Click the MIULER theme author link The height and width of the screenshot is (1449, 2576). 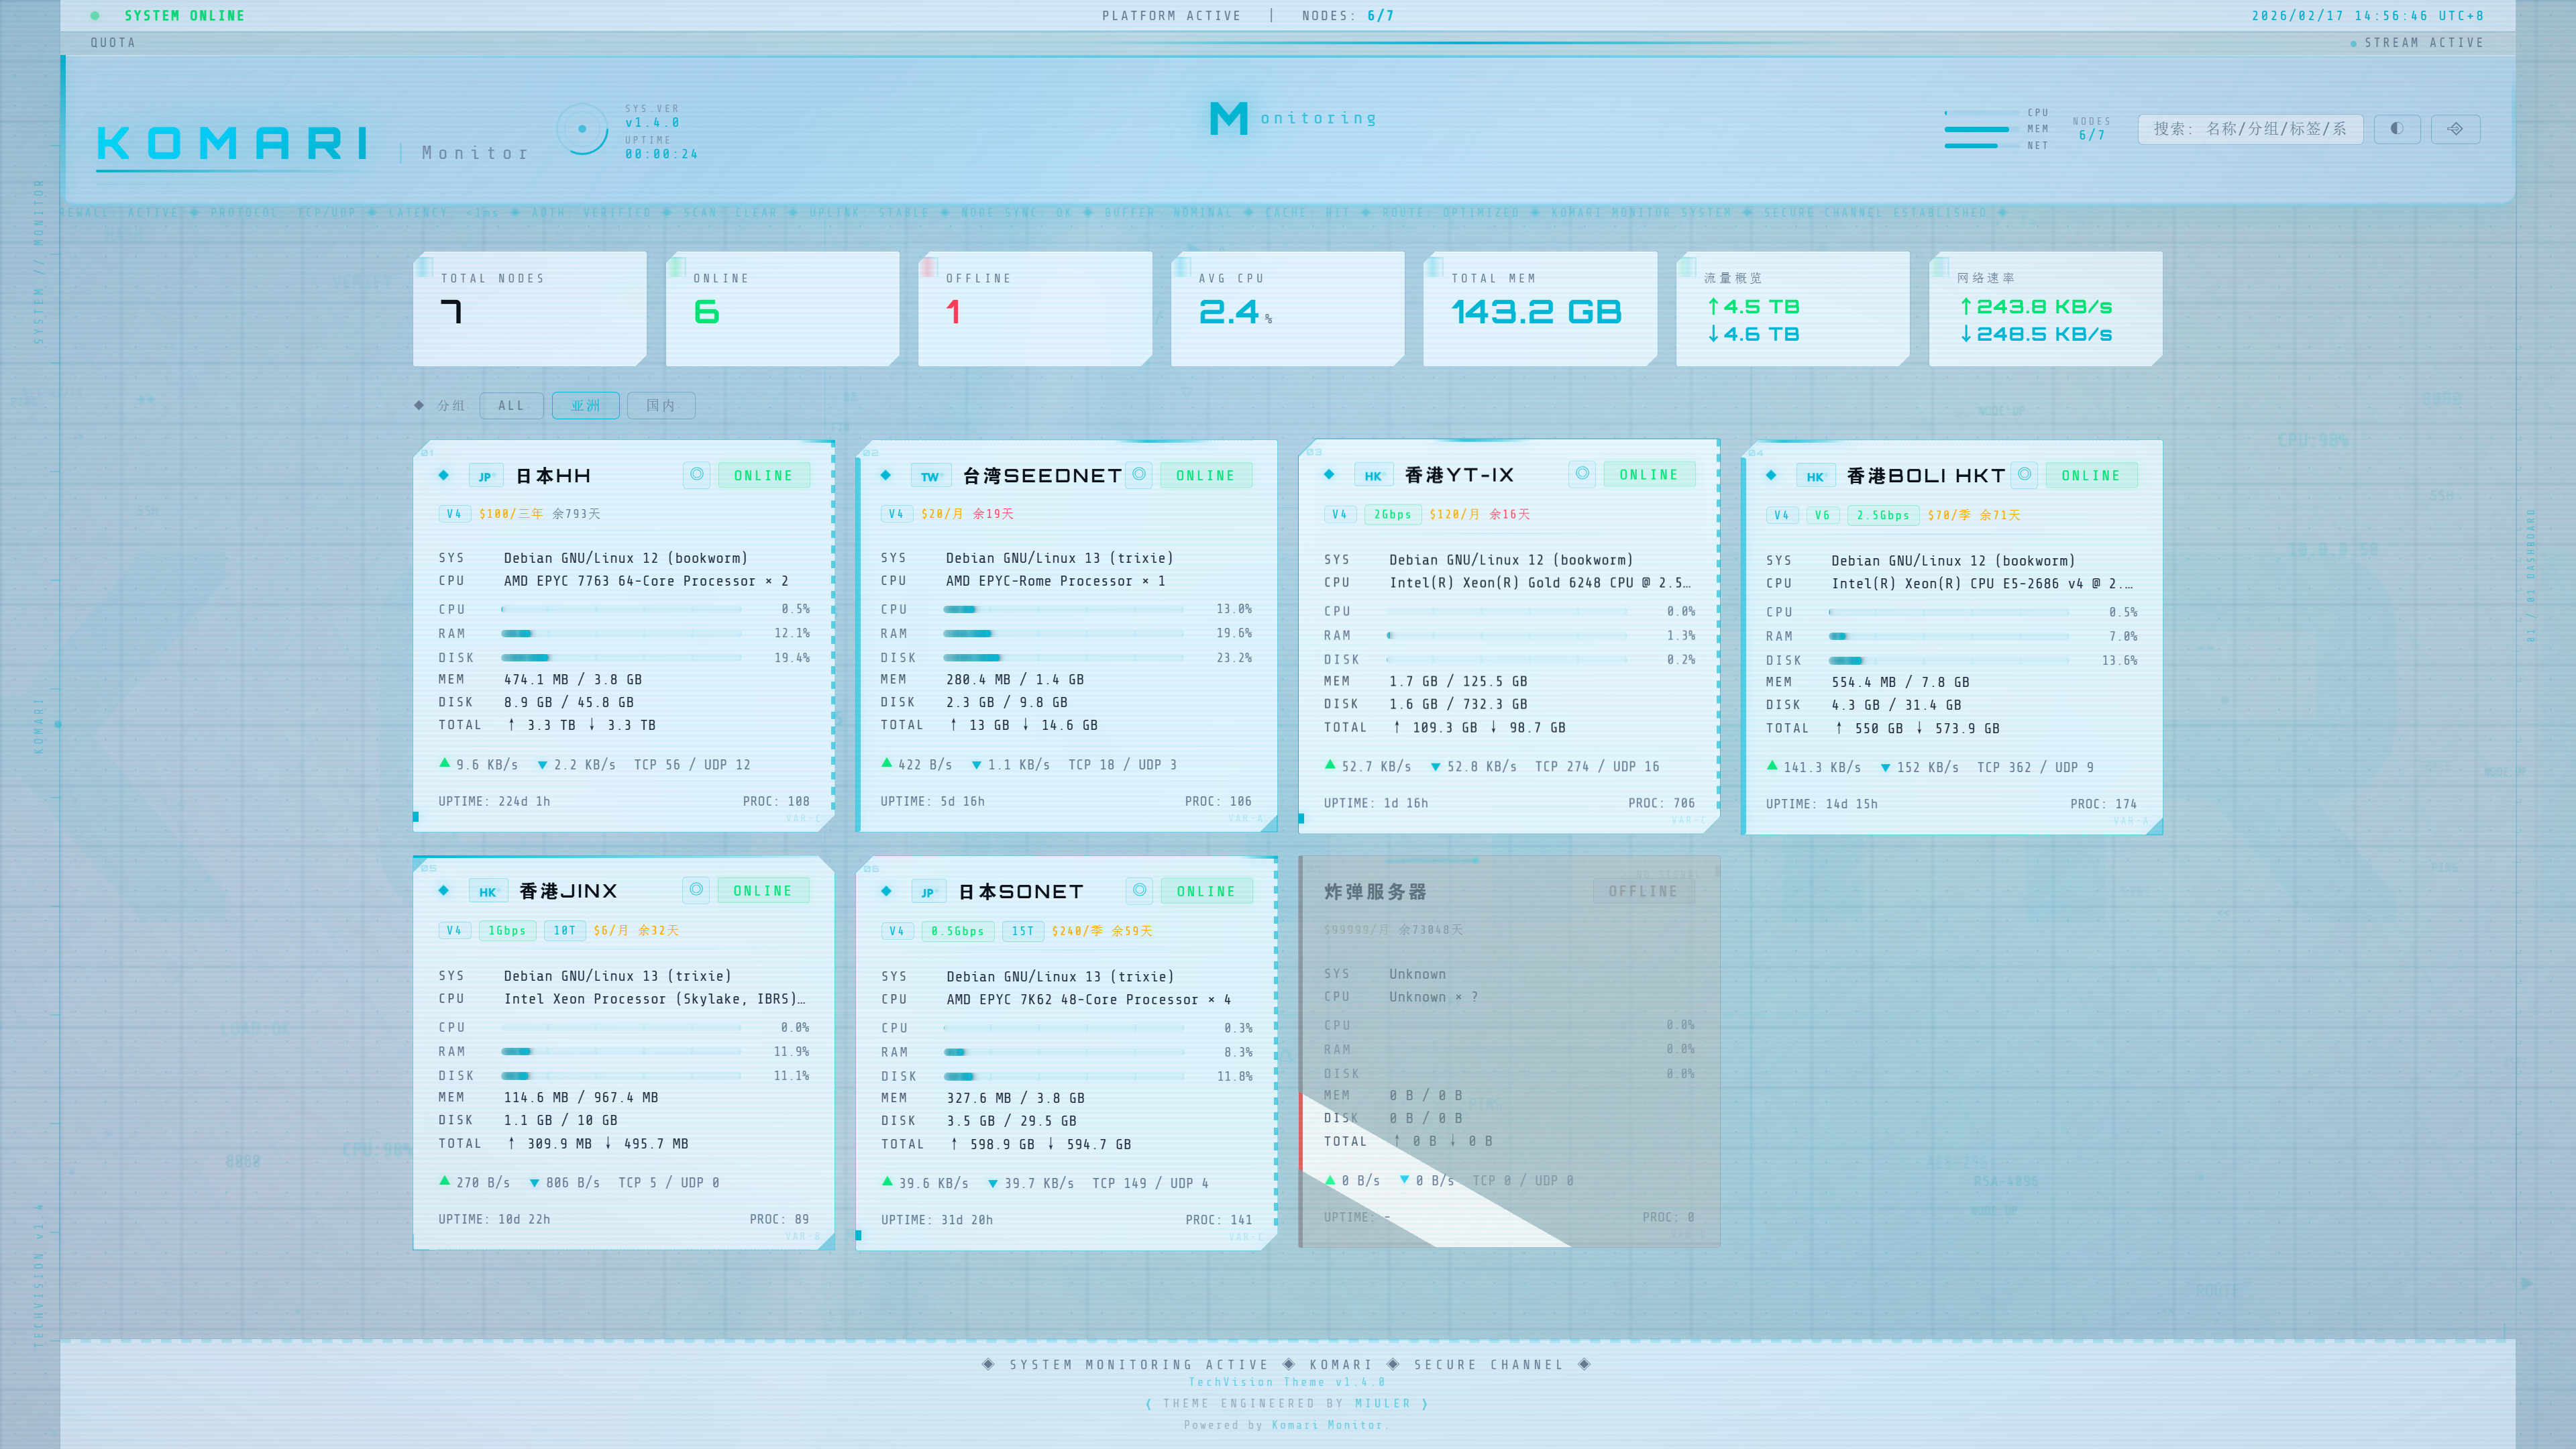(x=1382, y=1404)
